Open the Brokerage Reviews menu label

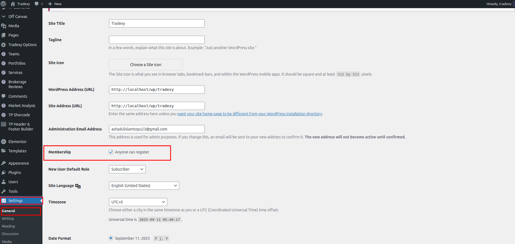tap(17, 84)
